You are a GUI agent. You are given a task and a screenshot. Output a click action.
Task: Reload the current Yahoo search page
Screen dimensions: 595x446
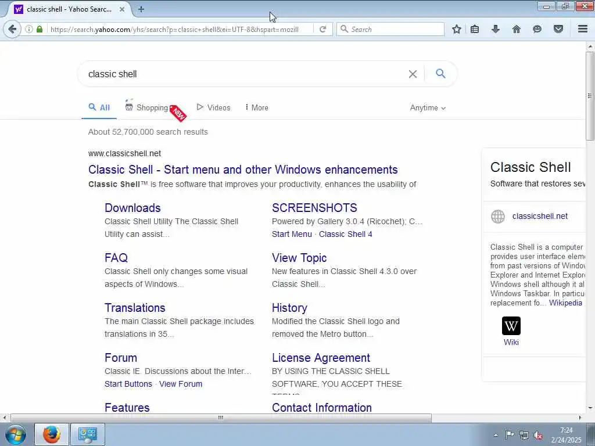[x=322, y=29]
